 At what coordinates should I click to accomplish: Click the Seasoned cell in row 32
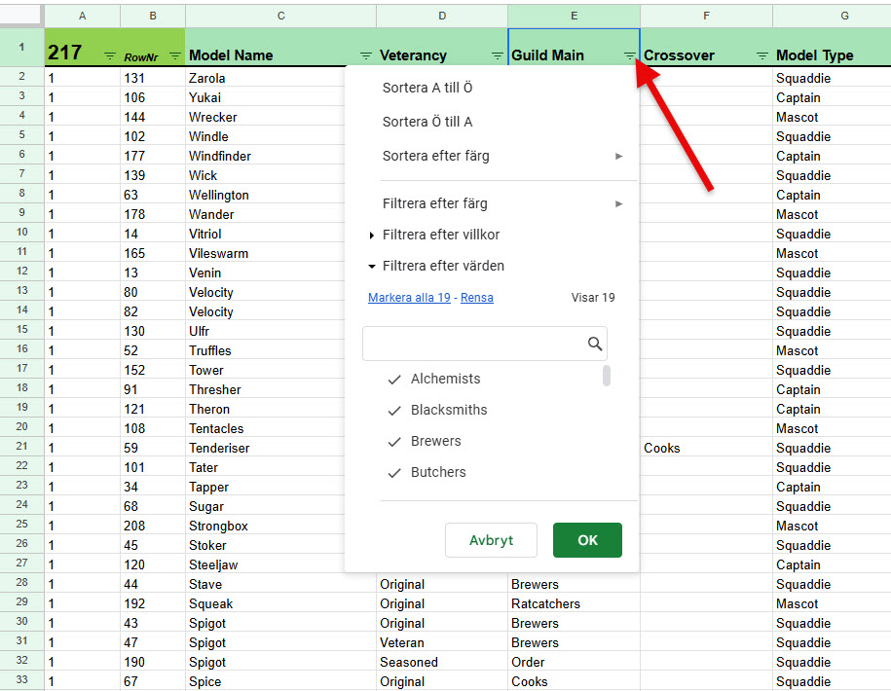[442, 662]
